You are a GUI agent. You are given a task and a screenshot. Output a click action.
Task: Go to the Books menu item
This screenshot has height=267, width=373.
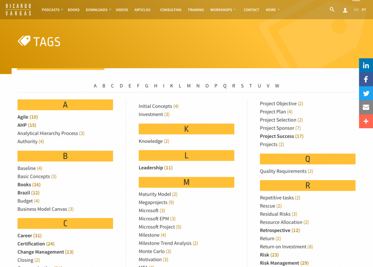coord(73,10)
